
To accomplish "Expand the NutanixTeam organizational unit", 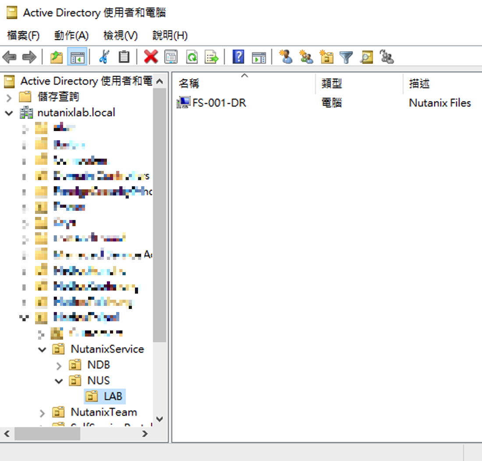I will coord(42,413).
